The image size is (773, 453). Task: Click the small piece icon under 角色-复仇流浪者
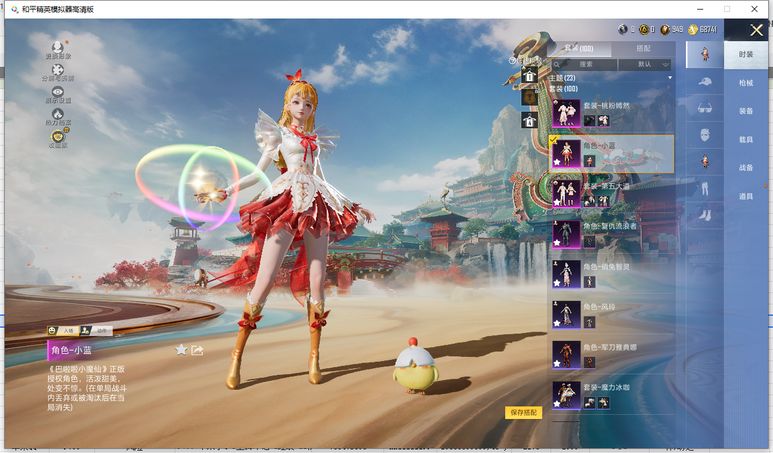pos(589,242)
